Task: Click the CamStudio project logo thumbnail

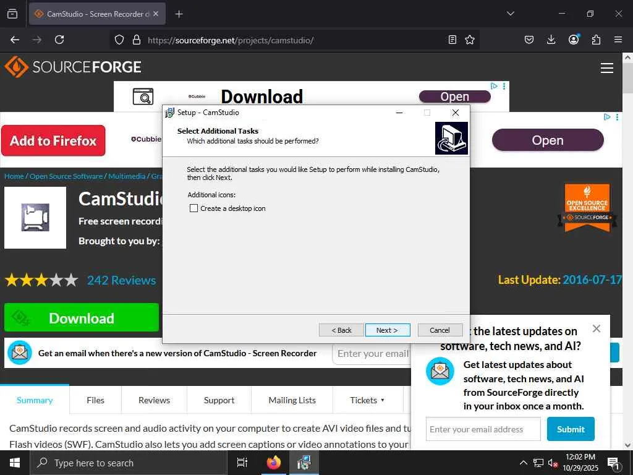Action: 35,218
